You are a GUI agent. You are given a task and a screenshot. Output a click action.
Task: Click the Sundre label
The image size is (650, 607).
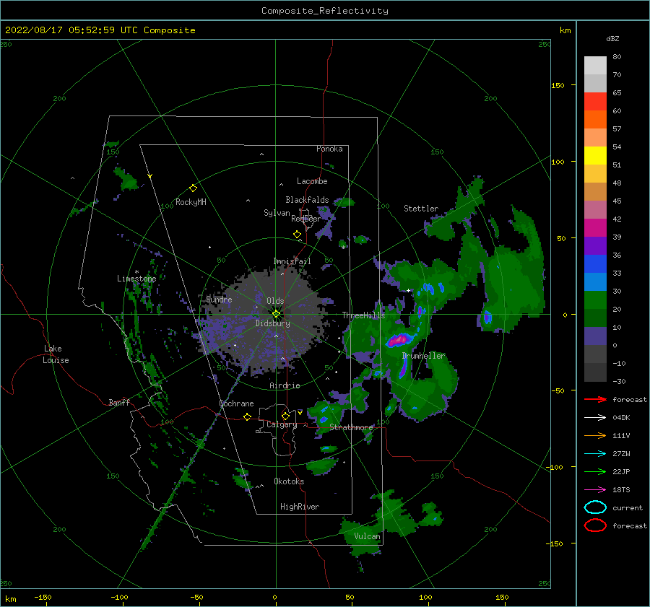click(x=219, y=299)
